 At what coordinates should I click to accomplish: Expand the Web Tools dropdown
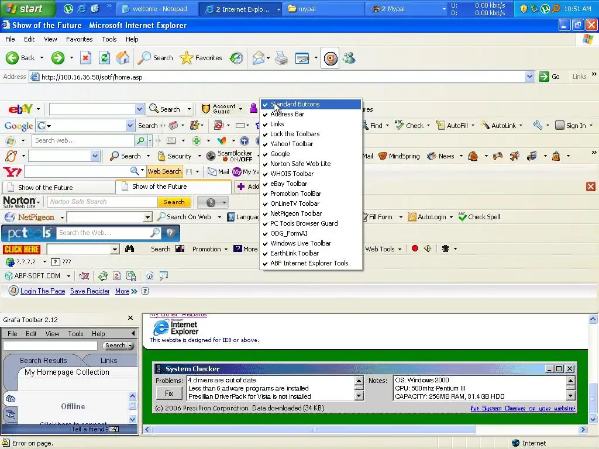(x=383, y=249)
